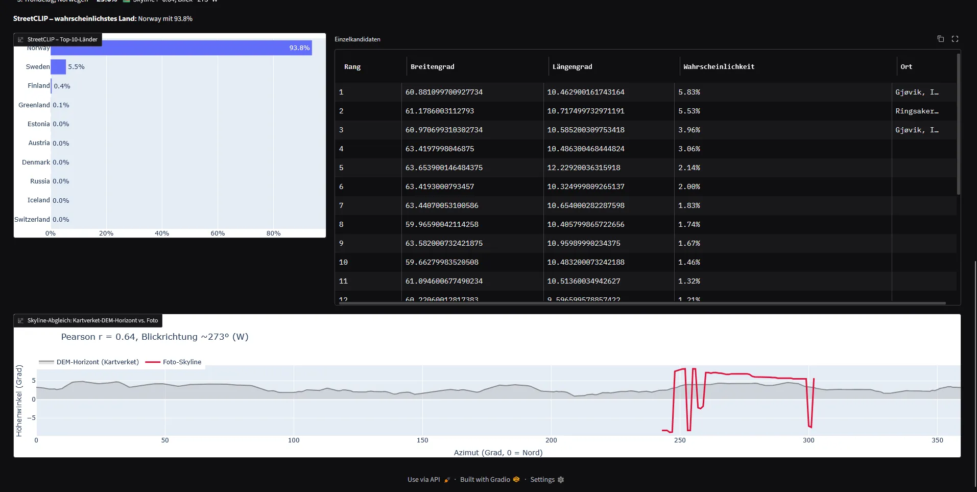The width and height of the screenshot is (977, 492).
Task: Toggle DEM-Horizont (Kartverket) legend entry
Action: (89, 362)
